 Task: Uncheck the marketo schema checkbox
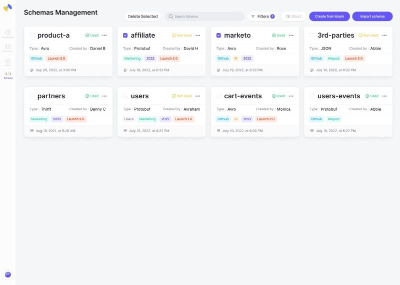pos(218,35)
